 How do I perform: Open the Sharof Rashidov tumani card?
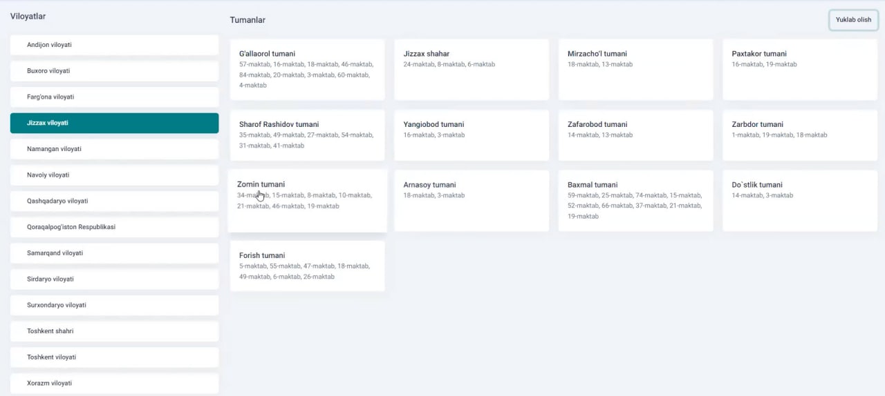click(308, 135)
